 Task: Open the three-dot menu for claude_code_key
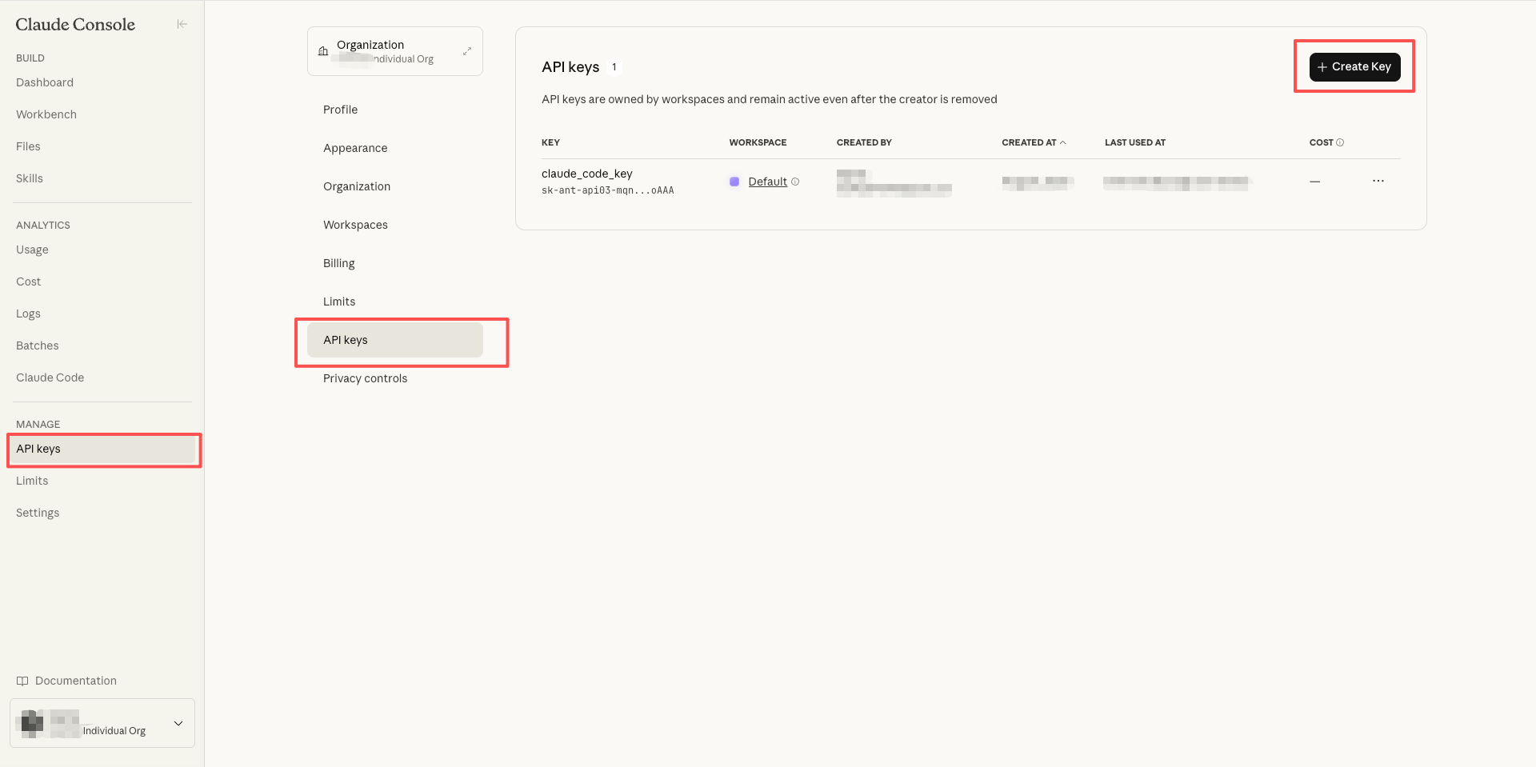pyautogui.click(x=1378, y=181)
